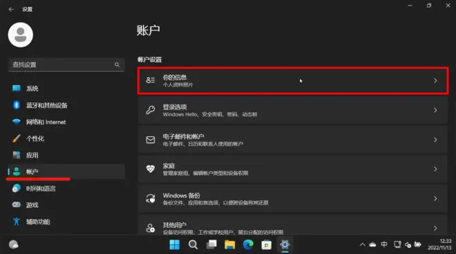
Task: Click the envelope icon for 电子邮件和帐户
Action: pos(151,140)
